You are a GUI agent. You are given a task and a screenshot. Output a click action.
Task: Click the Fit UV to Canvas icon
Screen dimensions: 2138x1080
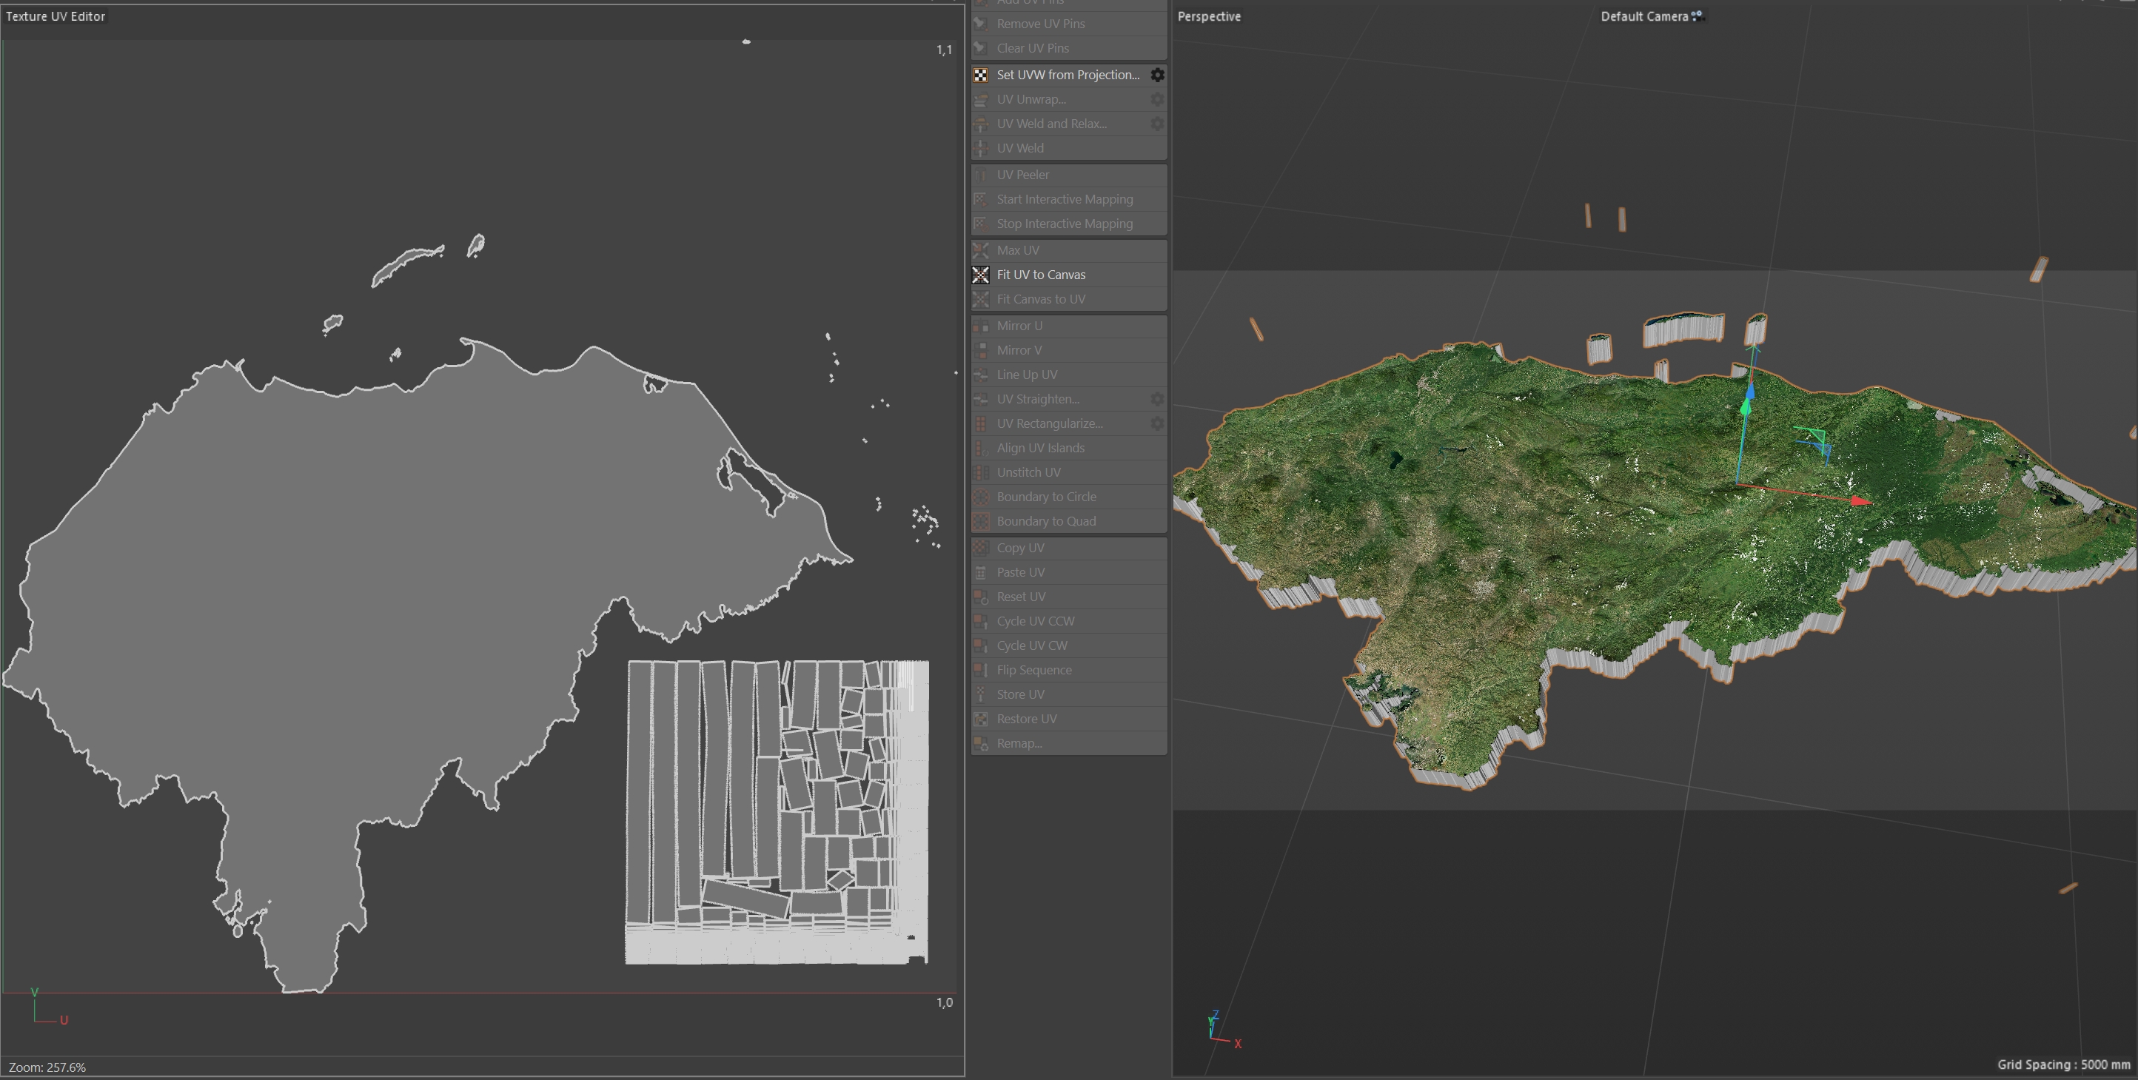tap(980, 275)
